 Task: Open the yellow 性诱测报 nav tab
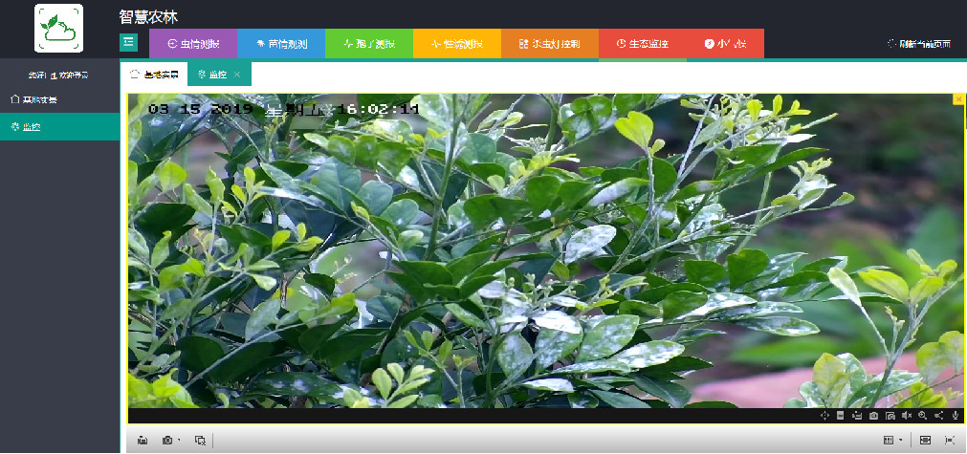[x=457, y=44]
